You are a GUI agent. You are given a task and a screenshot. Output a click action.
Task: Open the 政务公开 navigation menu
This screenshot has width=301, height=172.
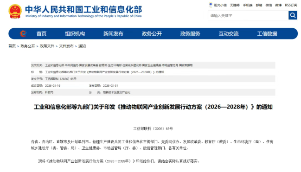point(152,34)
